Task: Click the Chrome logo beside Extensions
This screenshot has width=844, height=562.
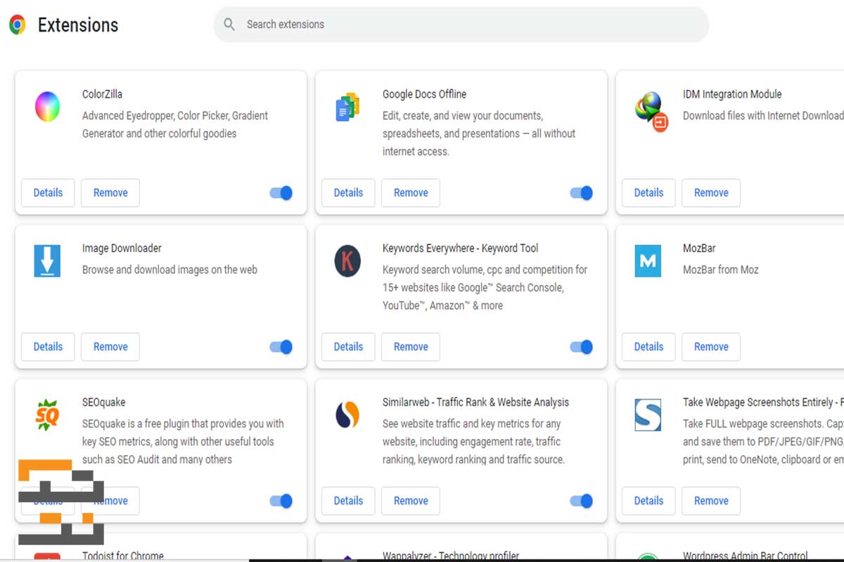Action: (x=18, y=25)
